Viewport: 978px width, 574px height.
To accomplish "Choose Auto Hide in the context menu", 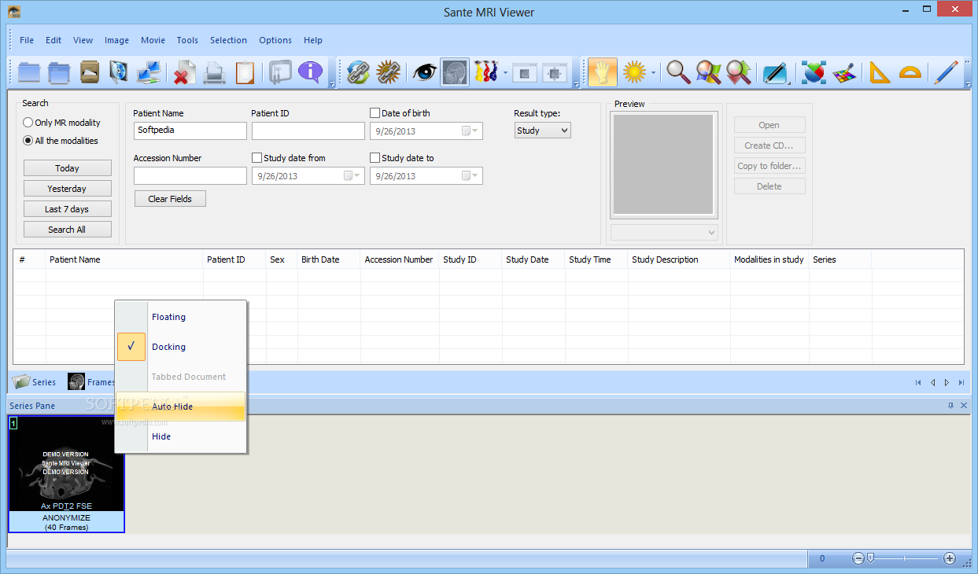I will click(181, 407).
